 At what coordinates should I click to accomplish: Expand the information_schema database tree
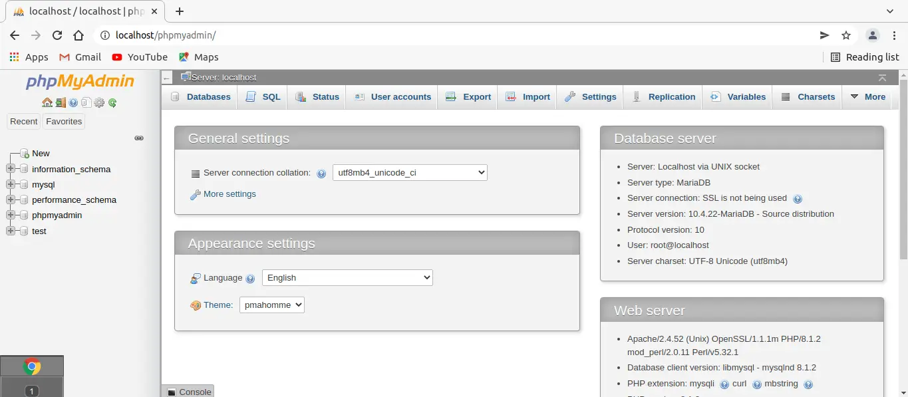(x=10, y=169)
